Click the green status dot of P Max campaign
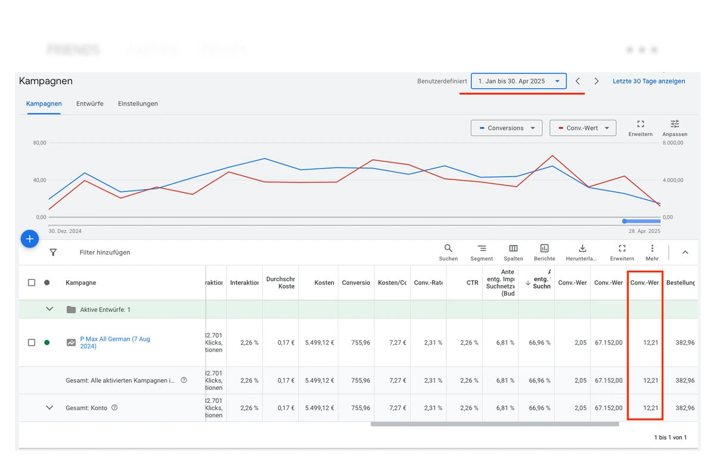 (x=47, y=343)
